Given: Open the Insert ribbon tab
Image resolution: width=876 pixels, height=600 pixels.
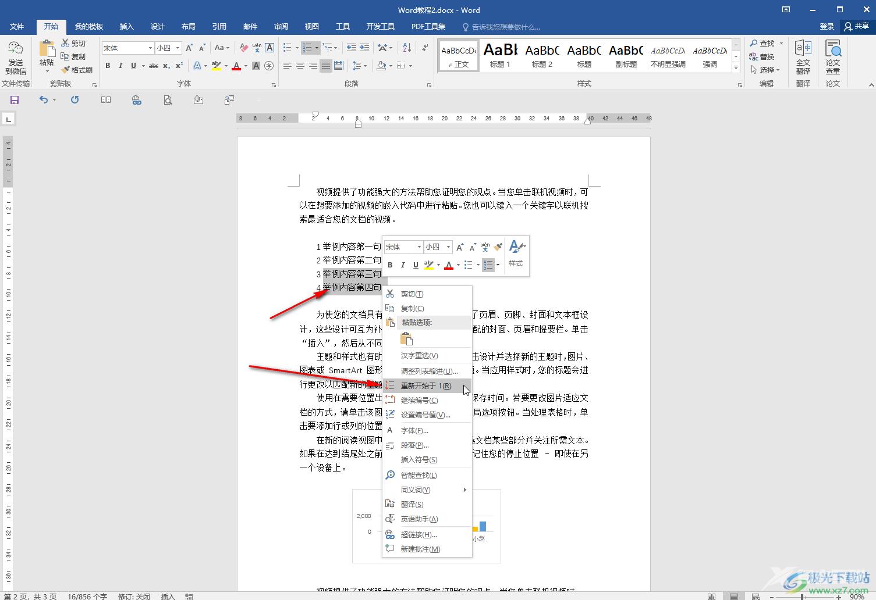Looking at the screenshot, I should [x=126, y=26].
